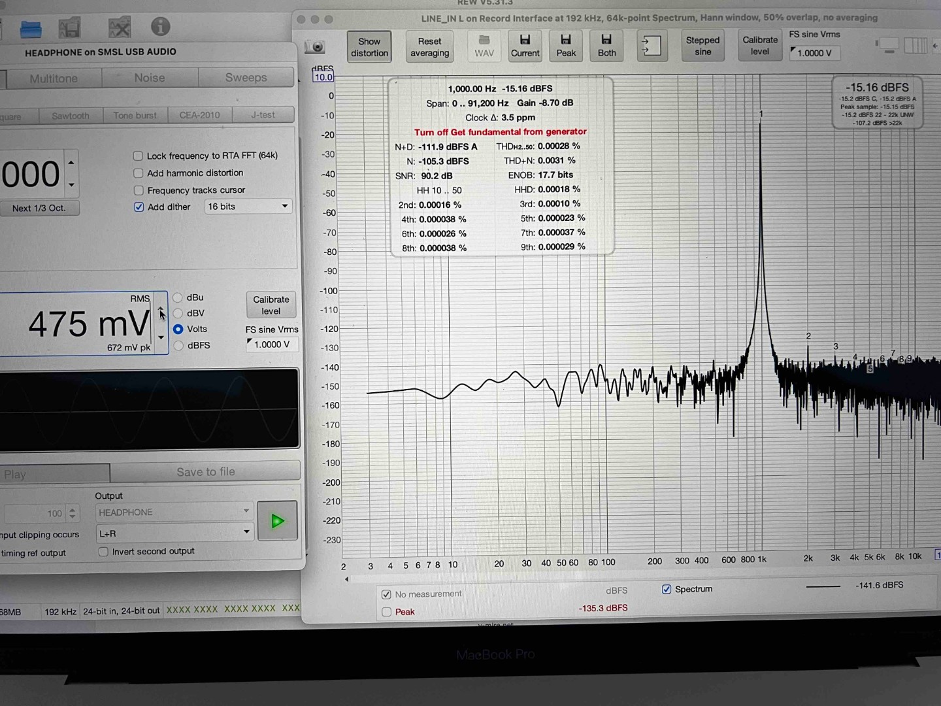This screenshot has height=706, width=941.
Task: Click the FS sine Vrms toolbar field
Action: point(814,53)
